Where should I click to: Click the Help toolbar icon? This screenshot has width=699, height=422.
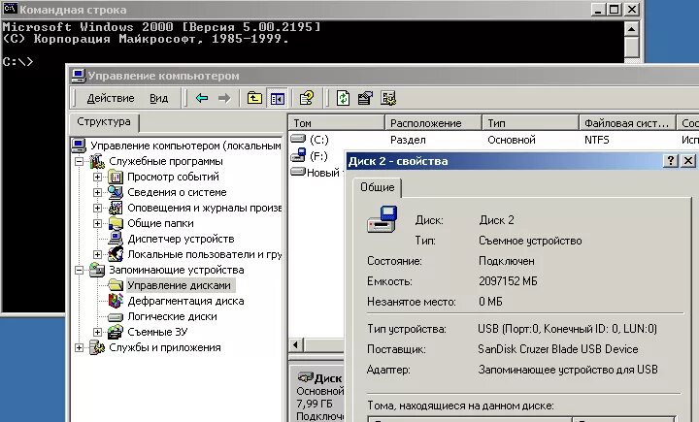click(307, 98)
